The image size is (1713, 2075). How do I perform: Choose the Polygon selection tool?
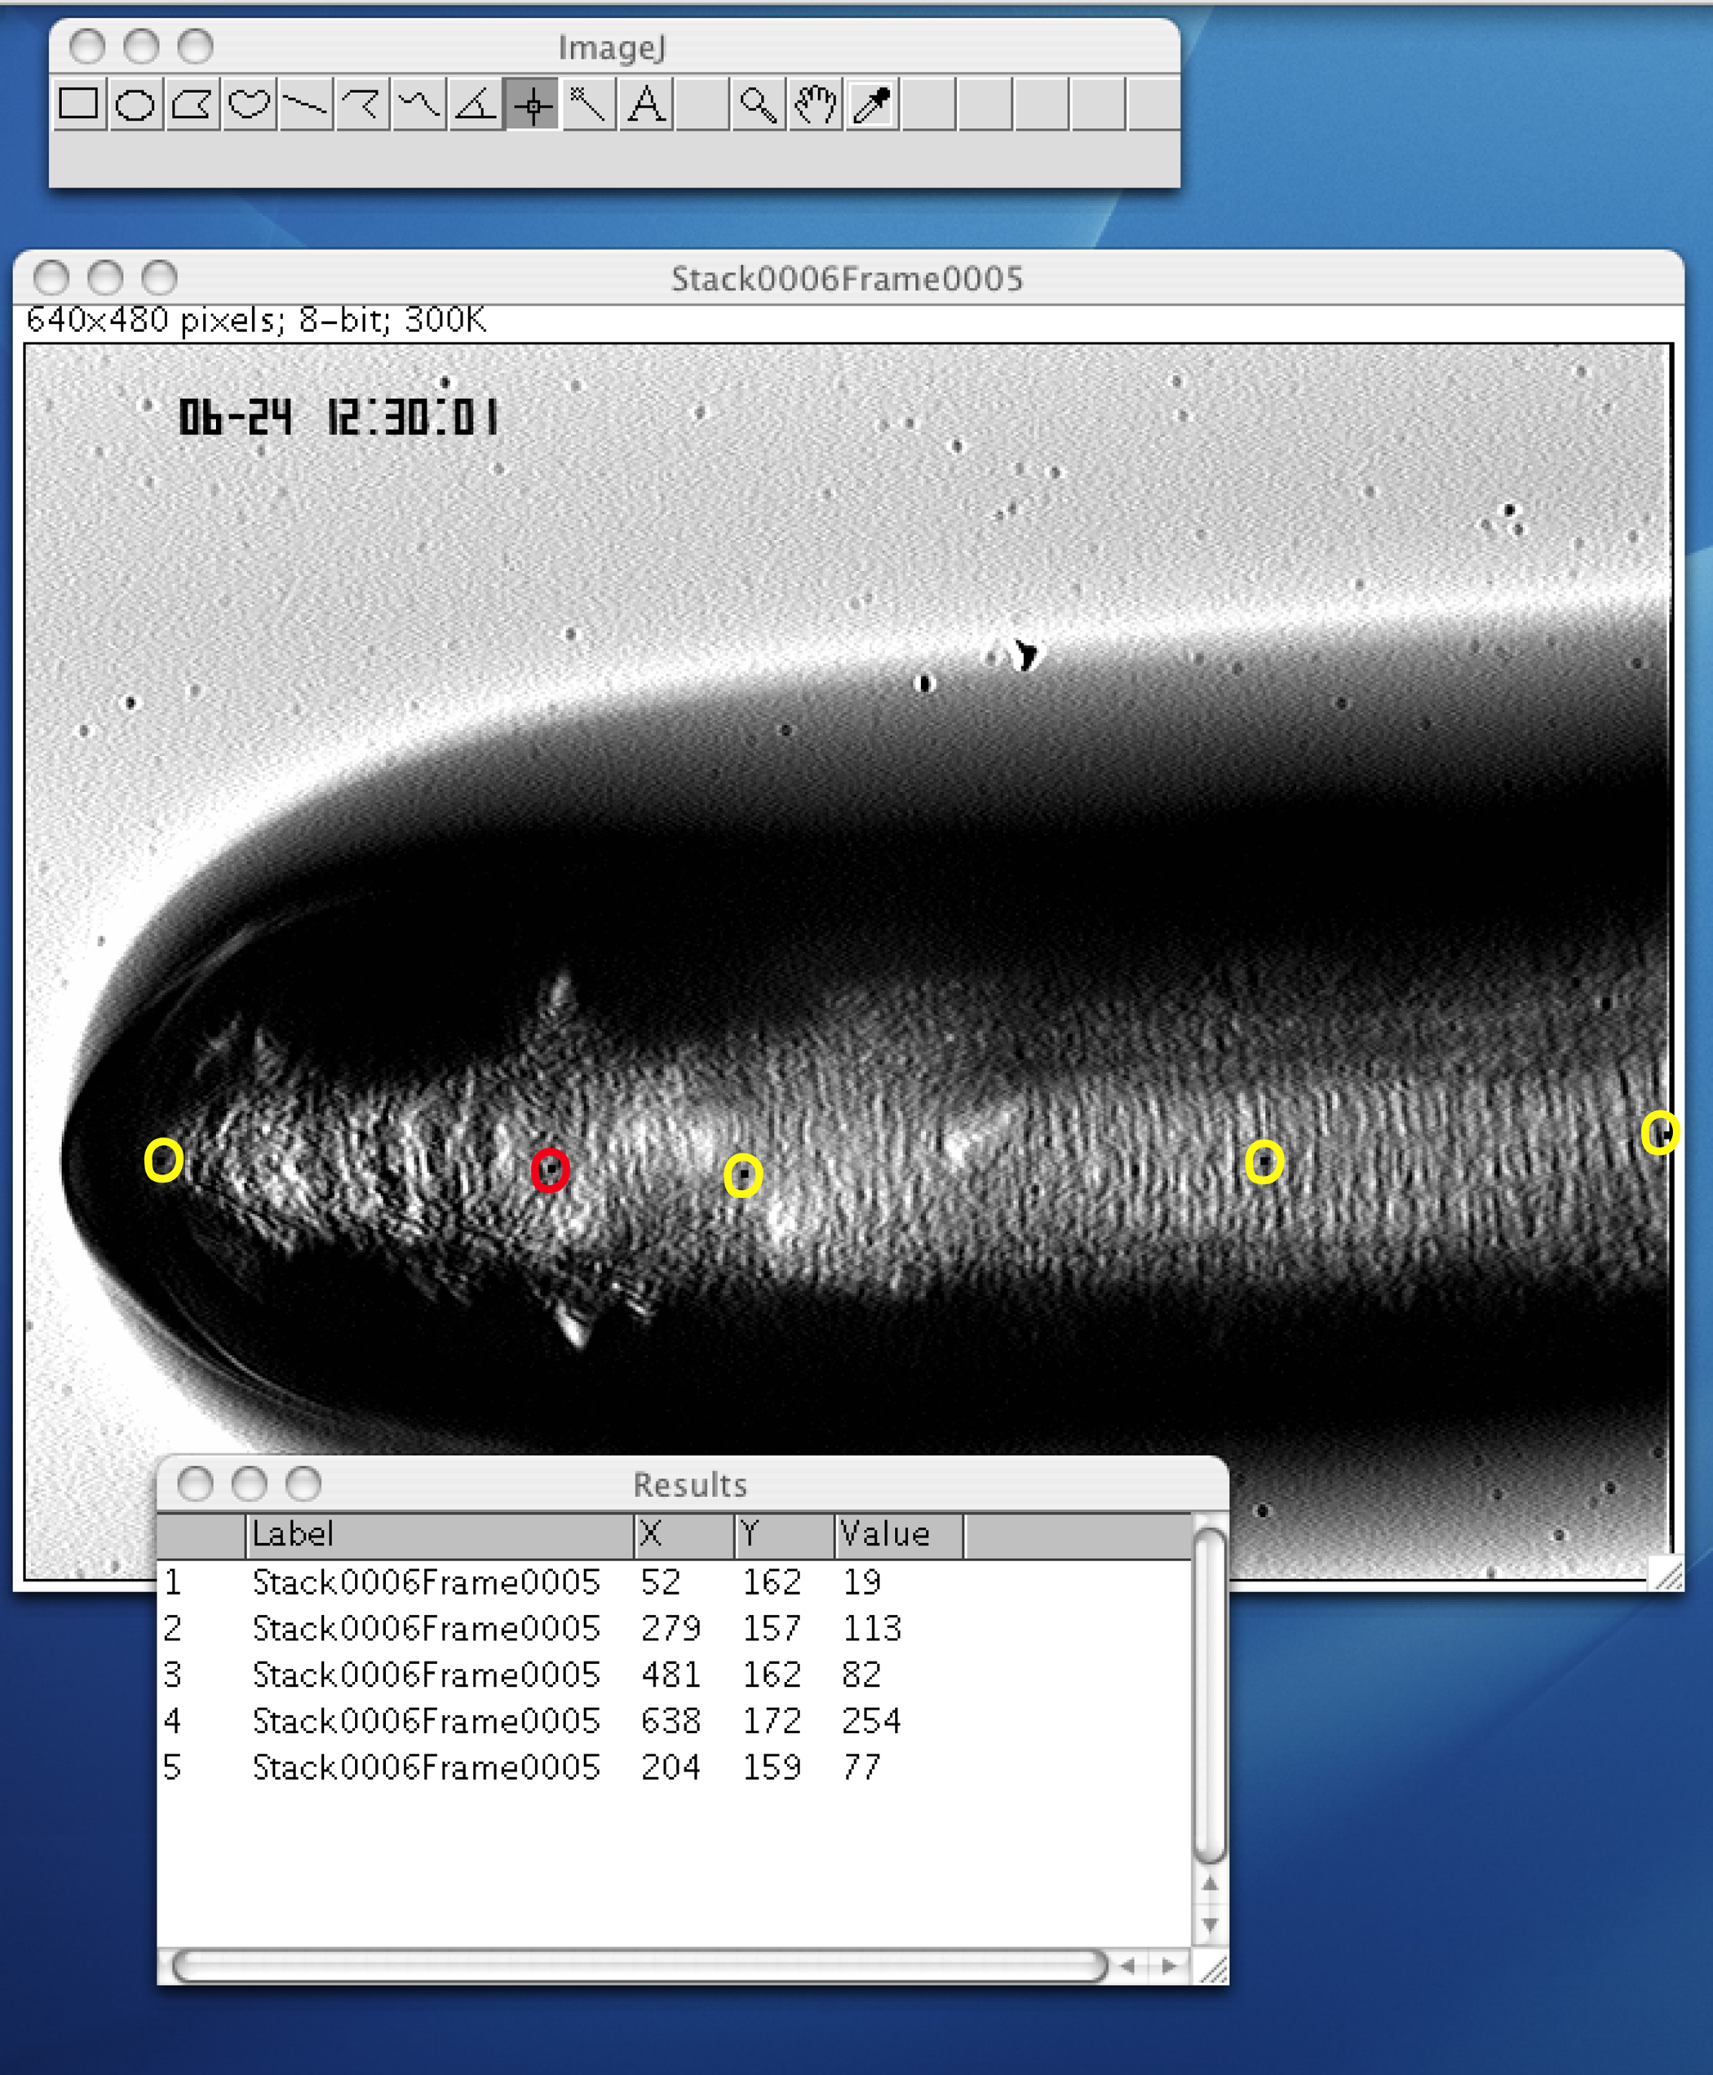point(192,104)
